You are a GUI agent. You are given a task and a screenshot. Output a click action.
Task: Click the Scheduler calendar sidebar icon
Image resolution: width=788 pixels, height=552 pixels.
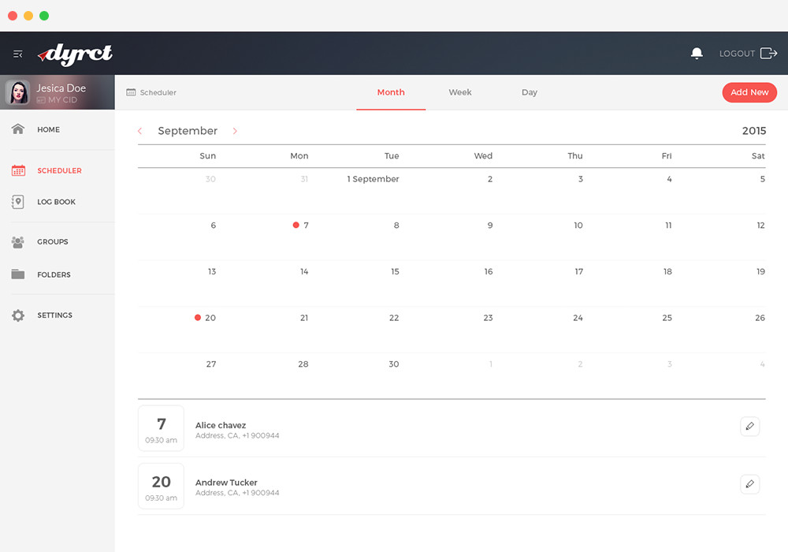pyautogui.click(x=18, y=170)
